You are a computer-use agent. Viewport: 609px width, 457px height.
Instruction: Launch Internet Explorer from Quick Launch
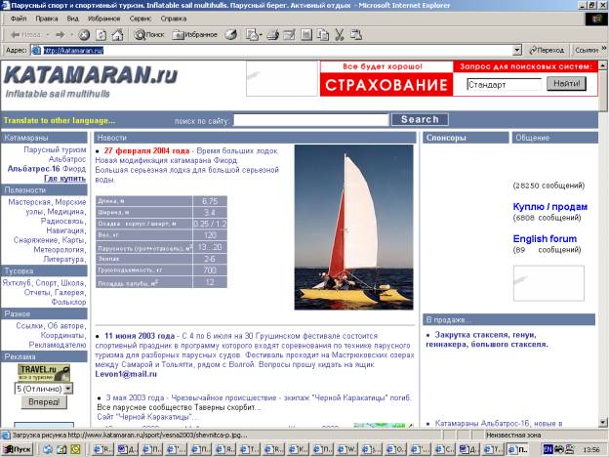[48, 449]
